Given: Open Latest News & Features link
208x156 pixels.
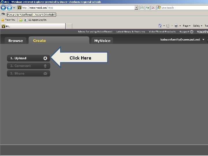Looking at the screenshot, I should tap(130, 31).
